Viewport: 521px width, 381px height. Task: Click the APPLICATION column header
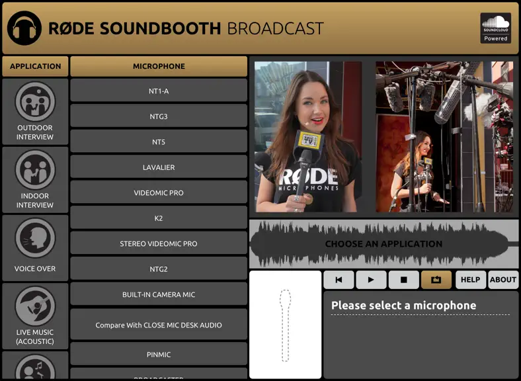[x=35, y=66]
